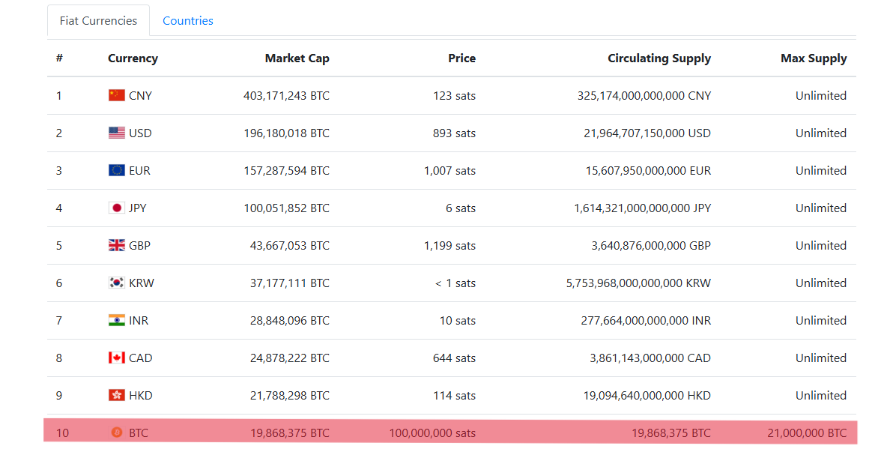Click the USD market cap value

click(286, 133)
